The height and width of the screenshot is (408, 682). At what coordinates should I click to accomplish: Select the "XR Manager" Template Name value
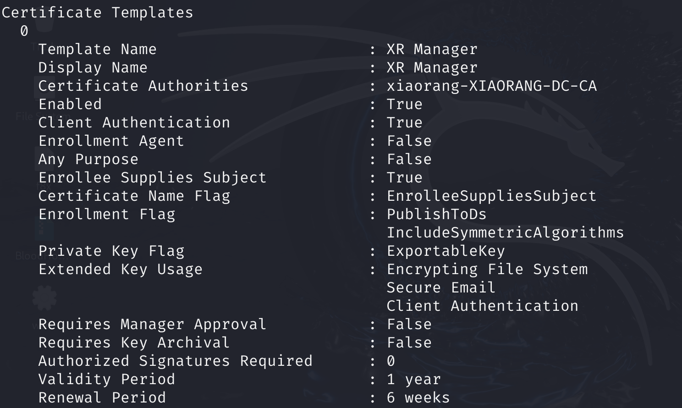[432, 50]
